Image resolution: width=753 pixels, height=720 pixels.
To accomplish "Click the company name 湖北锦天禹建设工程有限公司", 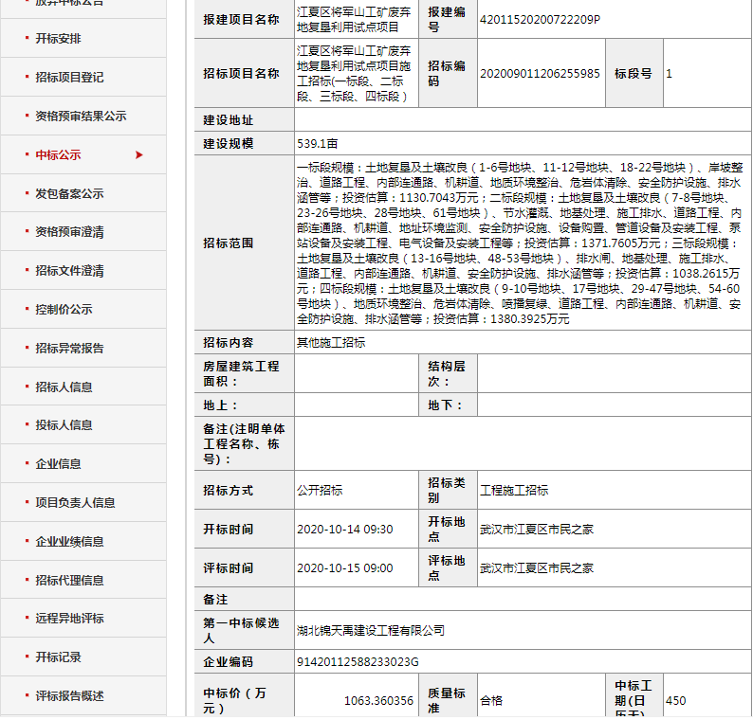I will (x=371, y=630).
